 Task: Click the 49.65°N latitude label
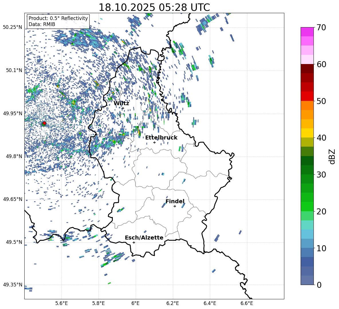pyautogui.click(x=13, y=199)
